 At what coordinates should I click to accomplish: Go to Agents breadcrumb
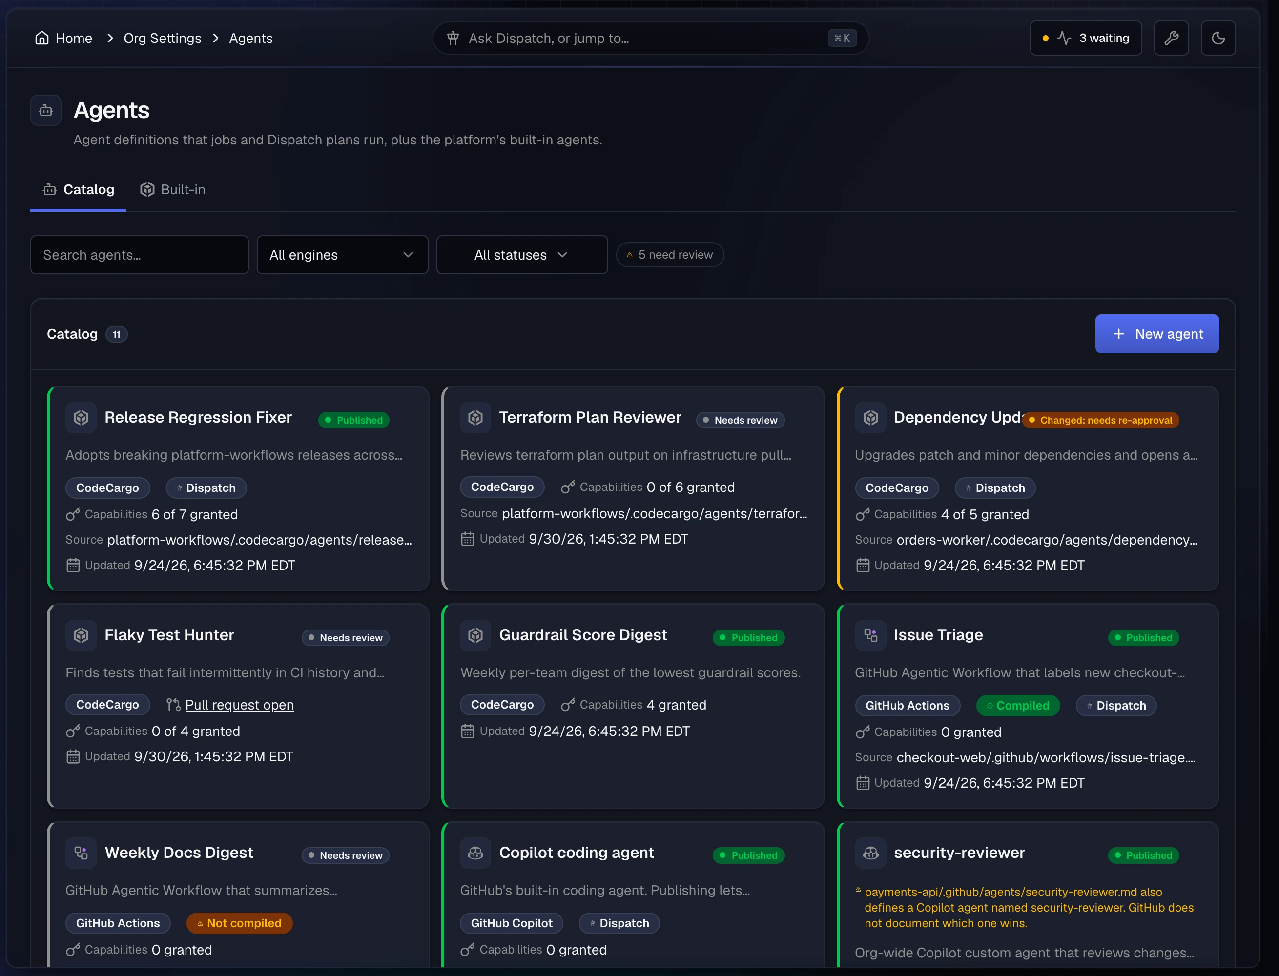250,39
